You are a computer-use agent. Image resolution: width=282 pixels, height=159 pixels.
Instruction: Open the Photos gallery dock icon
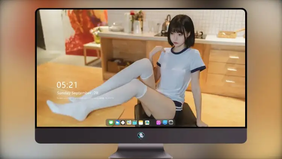click(x=147, y=122)
